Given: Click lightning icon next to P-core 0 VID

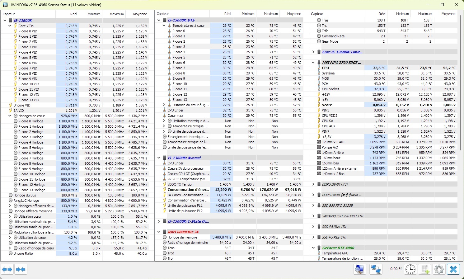Looking at the screenshot, I should [15, 31].
